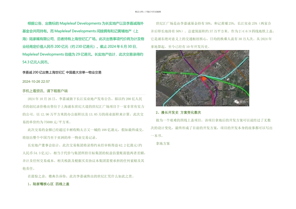Screen dimensions: 296x209
Task: Click the header text '精品文档---下载后可任意编辑'
Action: (x=148, y=12)
